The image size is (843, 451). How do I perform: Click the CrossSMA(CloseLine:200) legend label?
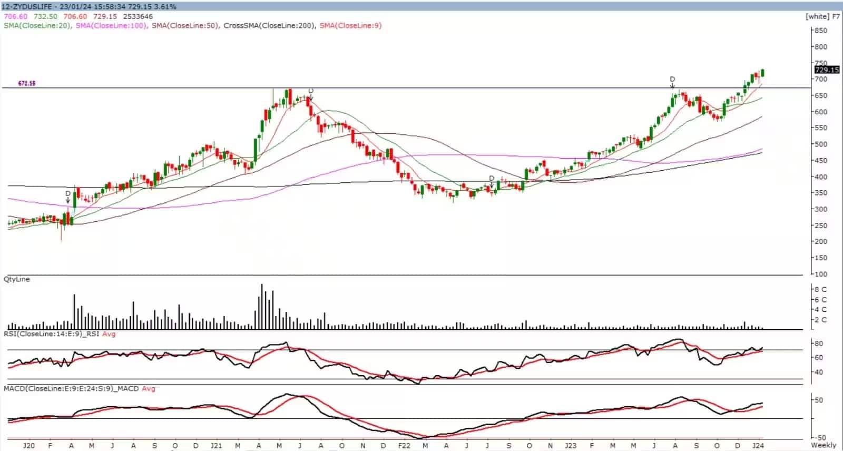(x=269, y=25)
